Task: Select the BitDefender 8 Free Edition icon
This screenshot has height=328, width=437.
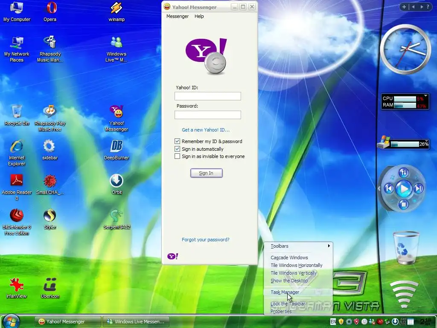Action: coord(17,222)
